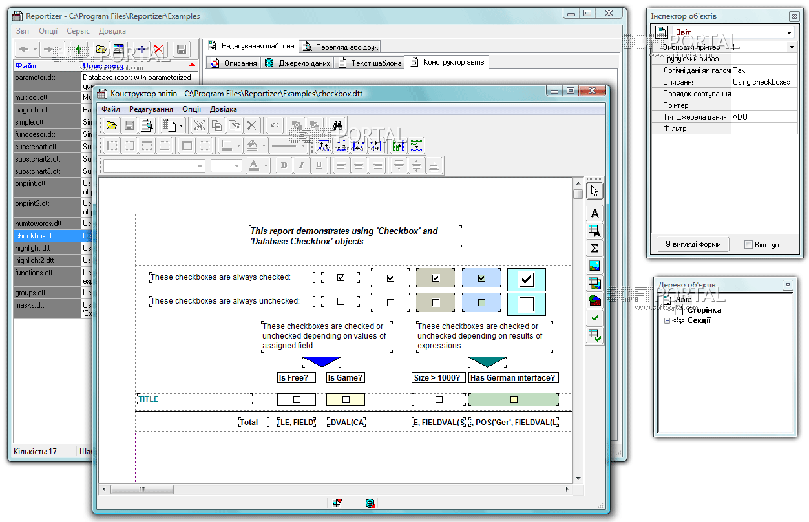
Task: Switch to Джерело даних tab
Action: (x=298, y=63)
